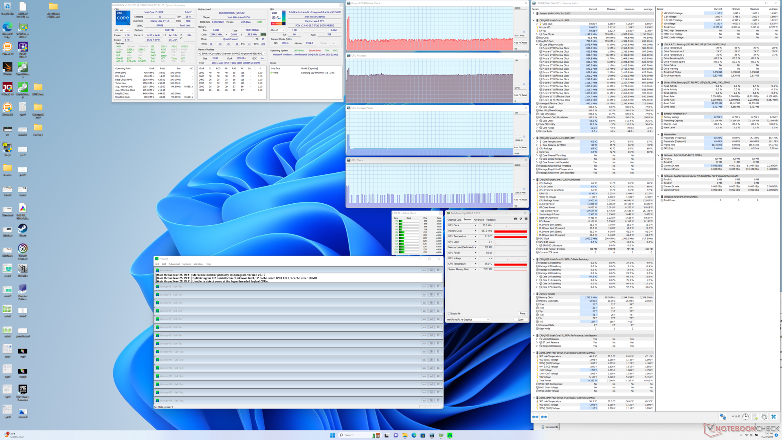Screen dimensions: 782x440
Task: Collapse the Memory Timings sensor group
Action: click(534, 294)
